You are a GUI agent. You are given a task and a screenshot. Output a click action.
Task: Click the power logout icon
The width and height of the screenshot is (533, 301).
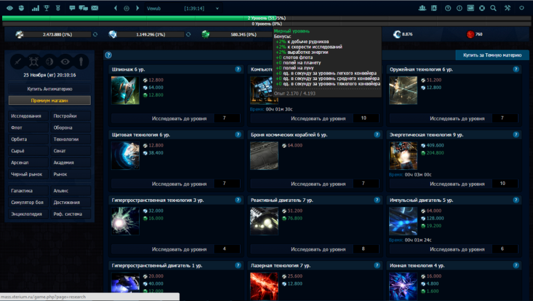(522, 8)
